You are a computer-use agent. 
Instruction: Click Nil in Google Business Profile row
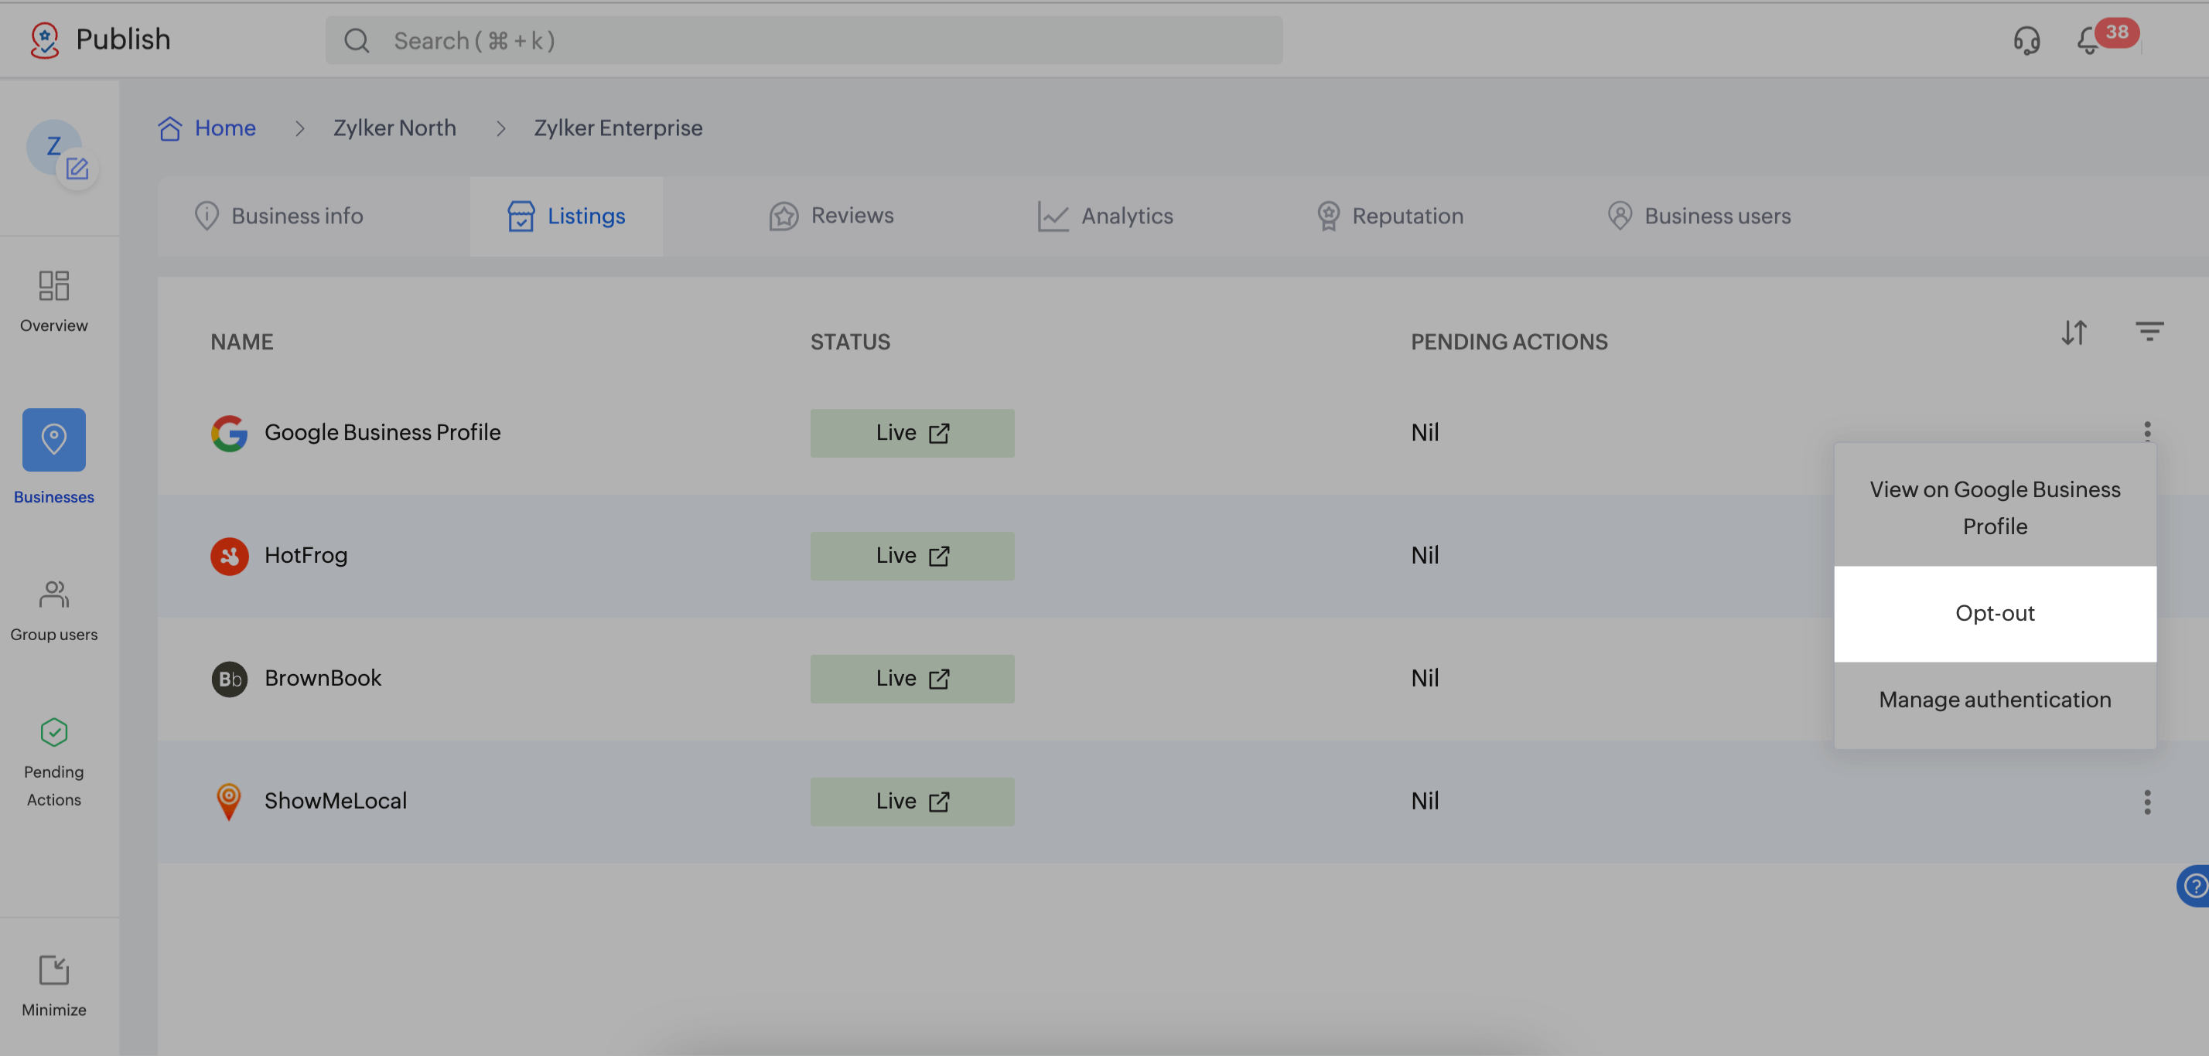(x=1425, y=432)
